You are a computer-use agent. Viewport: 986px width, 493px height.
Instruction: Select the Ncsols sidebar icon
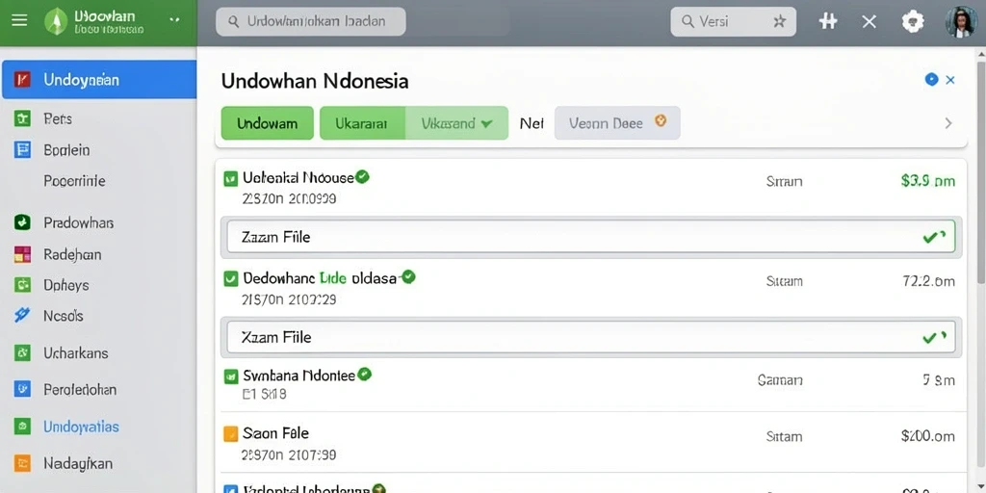[x=22, y=315]
